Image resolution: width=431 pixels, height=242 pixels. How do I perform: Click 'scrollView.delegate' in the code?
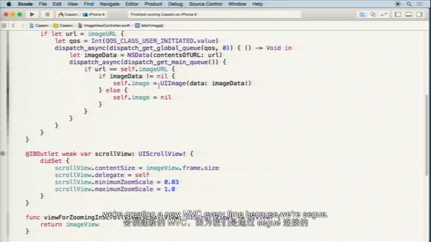pyautogui.click(x=90, y=175)
